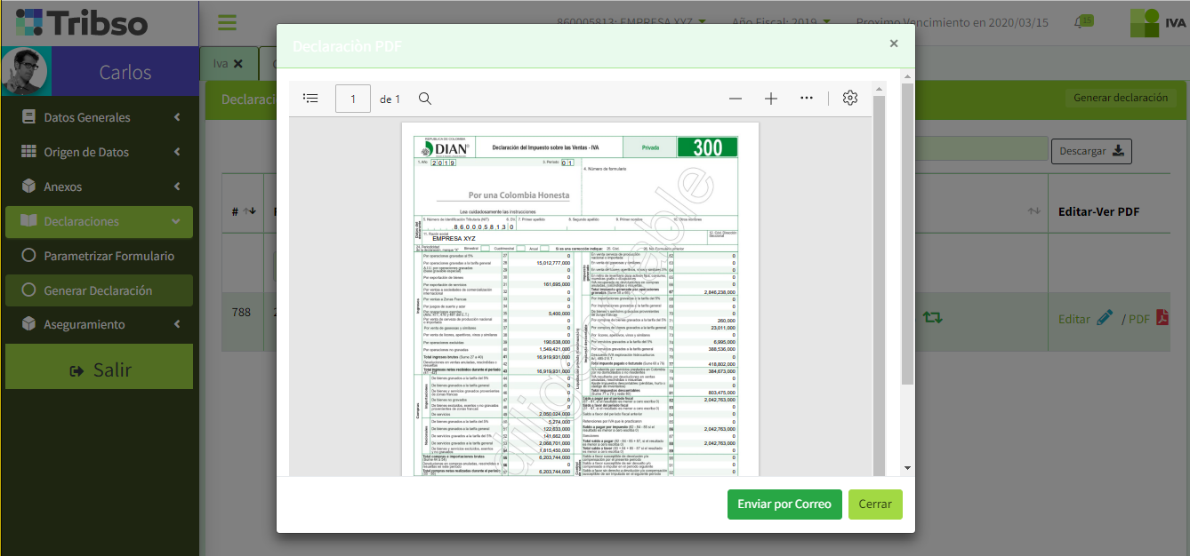The height and width of the screenshot is (556, 1190).
Task: Select Generar Declaración in the sidebar
Action: 100,290
